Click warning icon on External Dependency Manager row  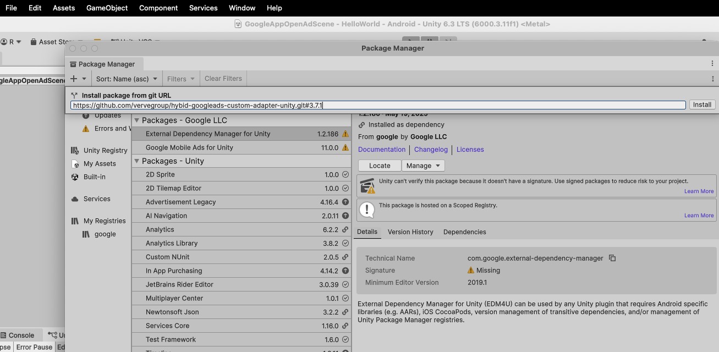(345, 134)
